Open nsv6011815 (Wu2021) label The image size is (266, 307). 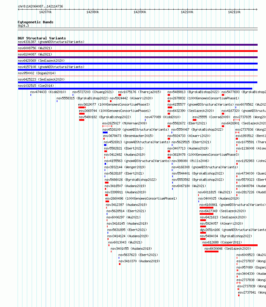point(215,192)
